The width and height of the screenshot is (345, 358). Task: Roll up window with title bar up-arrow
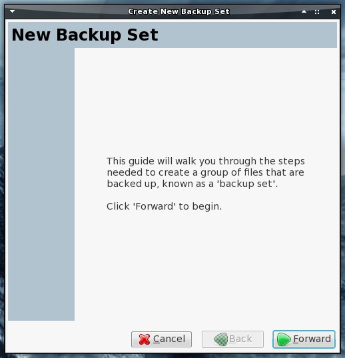click(304, 11)
